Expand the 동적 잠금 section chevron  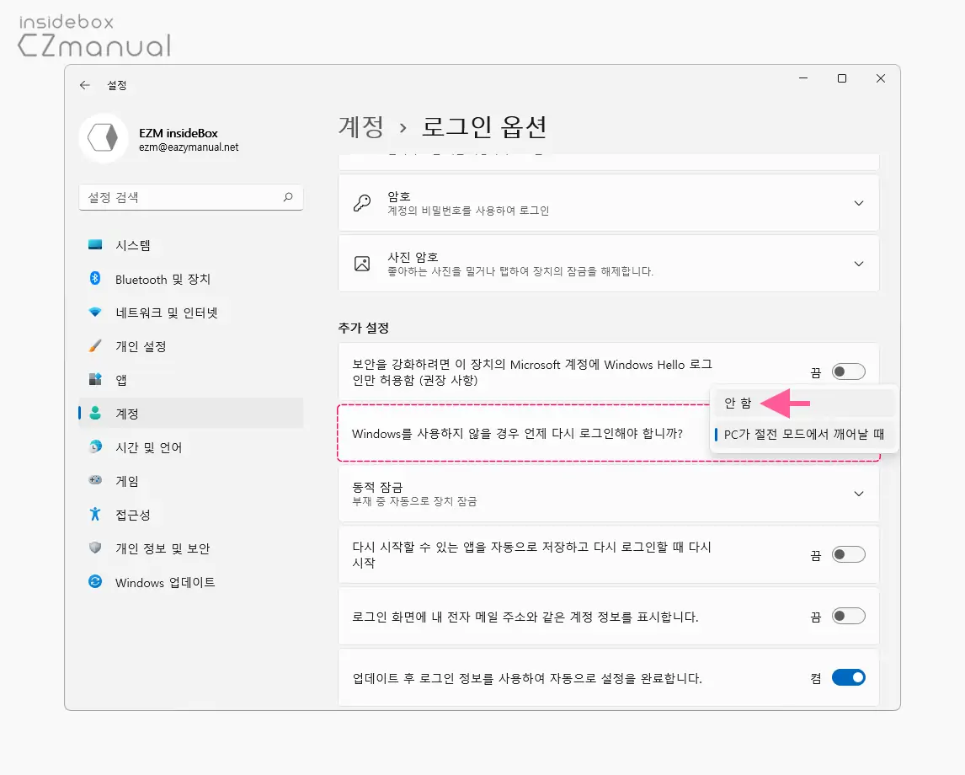[859, 494]
